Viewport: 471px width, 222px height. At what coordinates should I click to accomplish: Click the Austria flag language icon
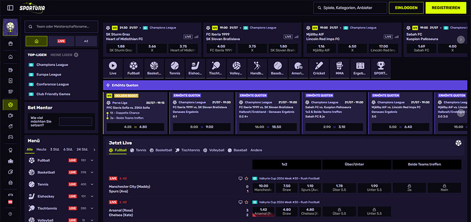tap(10, 202)
